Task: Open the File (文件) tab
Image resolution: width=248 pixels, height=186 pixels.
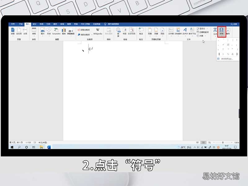Action: [13, 24]
